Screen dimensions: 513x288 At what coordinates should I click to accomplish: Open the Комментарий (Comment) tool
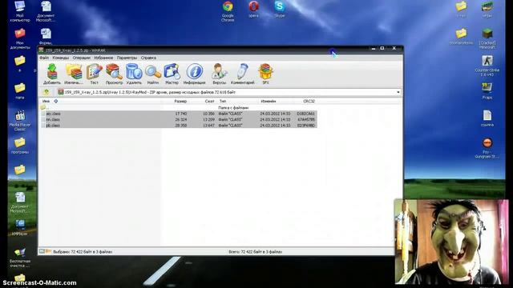click(242, 74)
